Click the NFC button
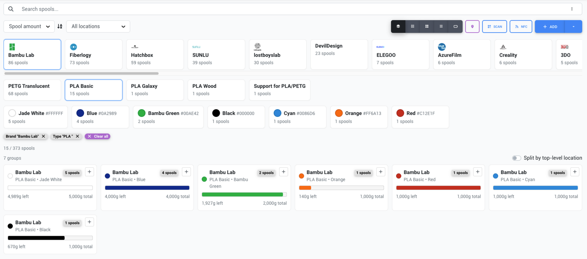This screenshot has width=587, height=259. 521,26
